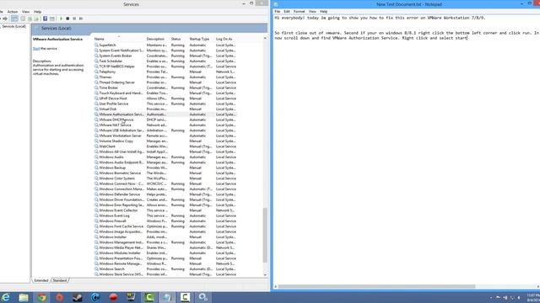Switch to the white Camtasia C taskbar icon
Screen dimensions: 540x303
point(185,297)
